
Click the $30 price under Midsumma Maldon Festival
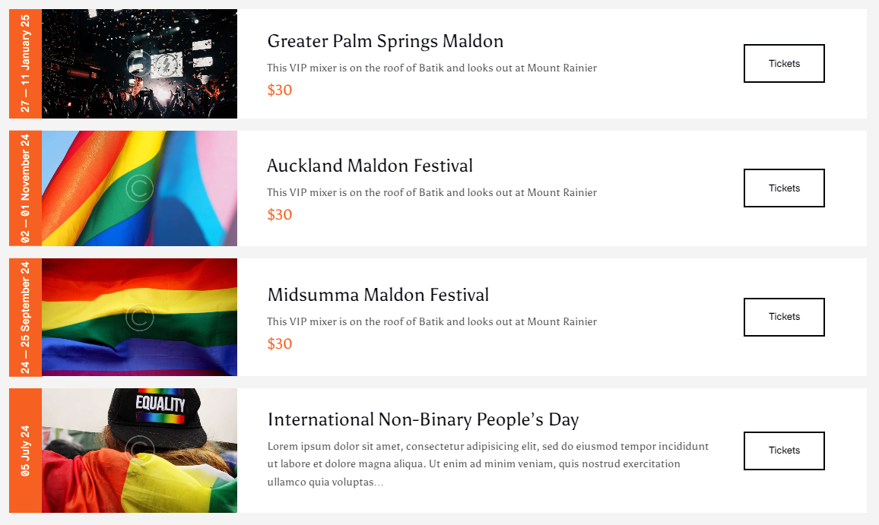coord(280,344)
